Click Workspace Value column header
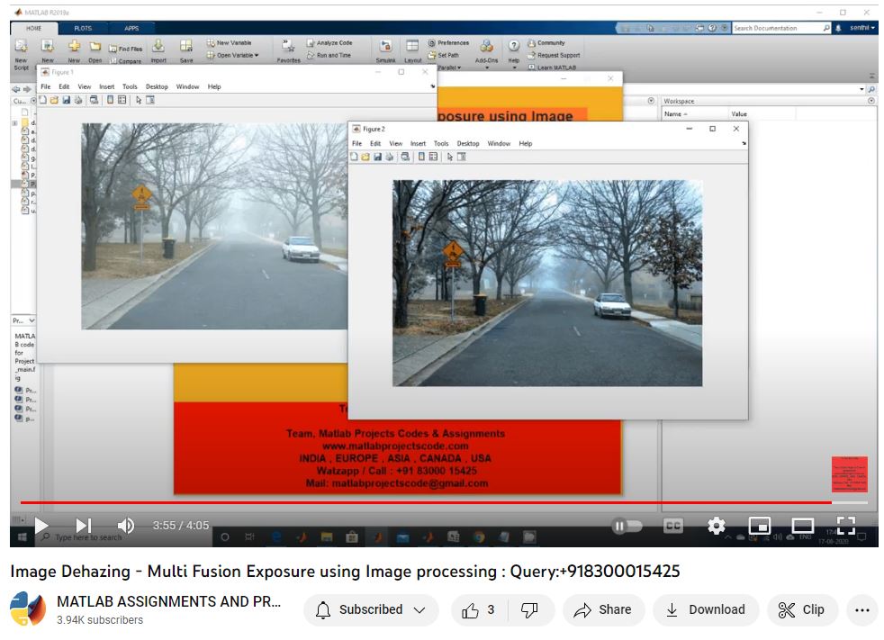This screenshot has height=640, width=884. click(x=762, y=114)
